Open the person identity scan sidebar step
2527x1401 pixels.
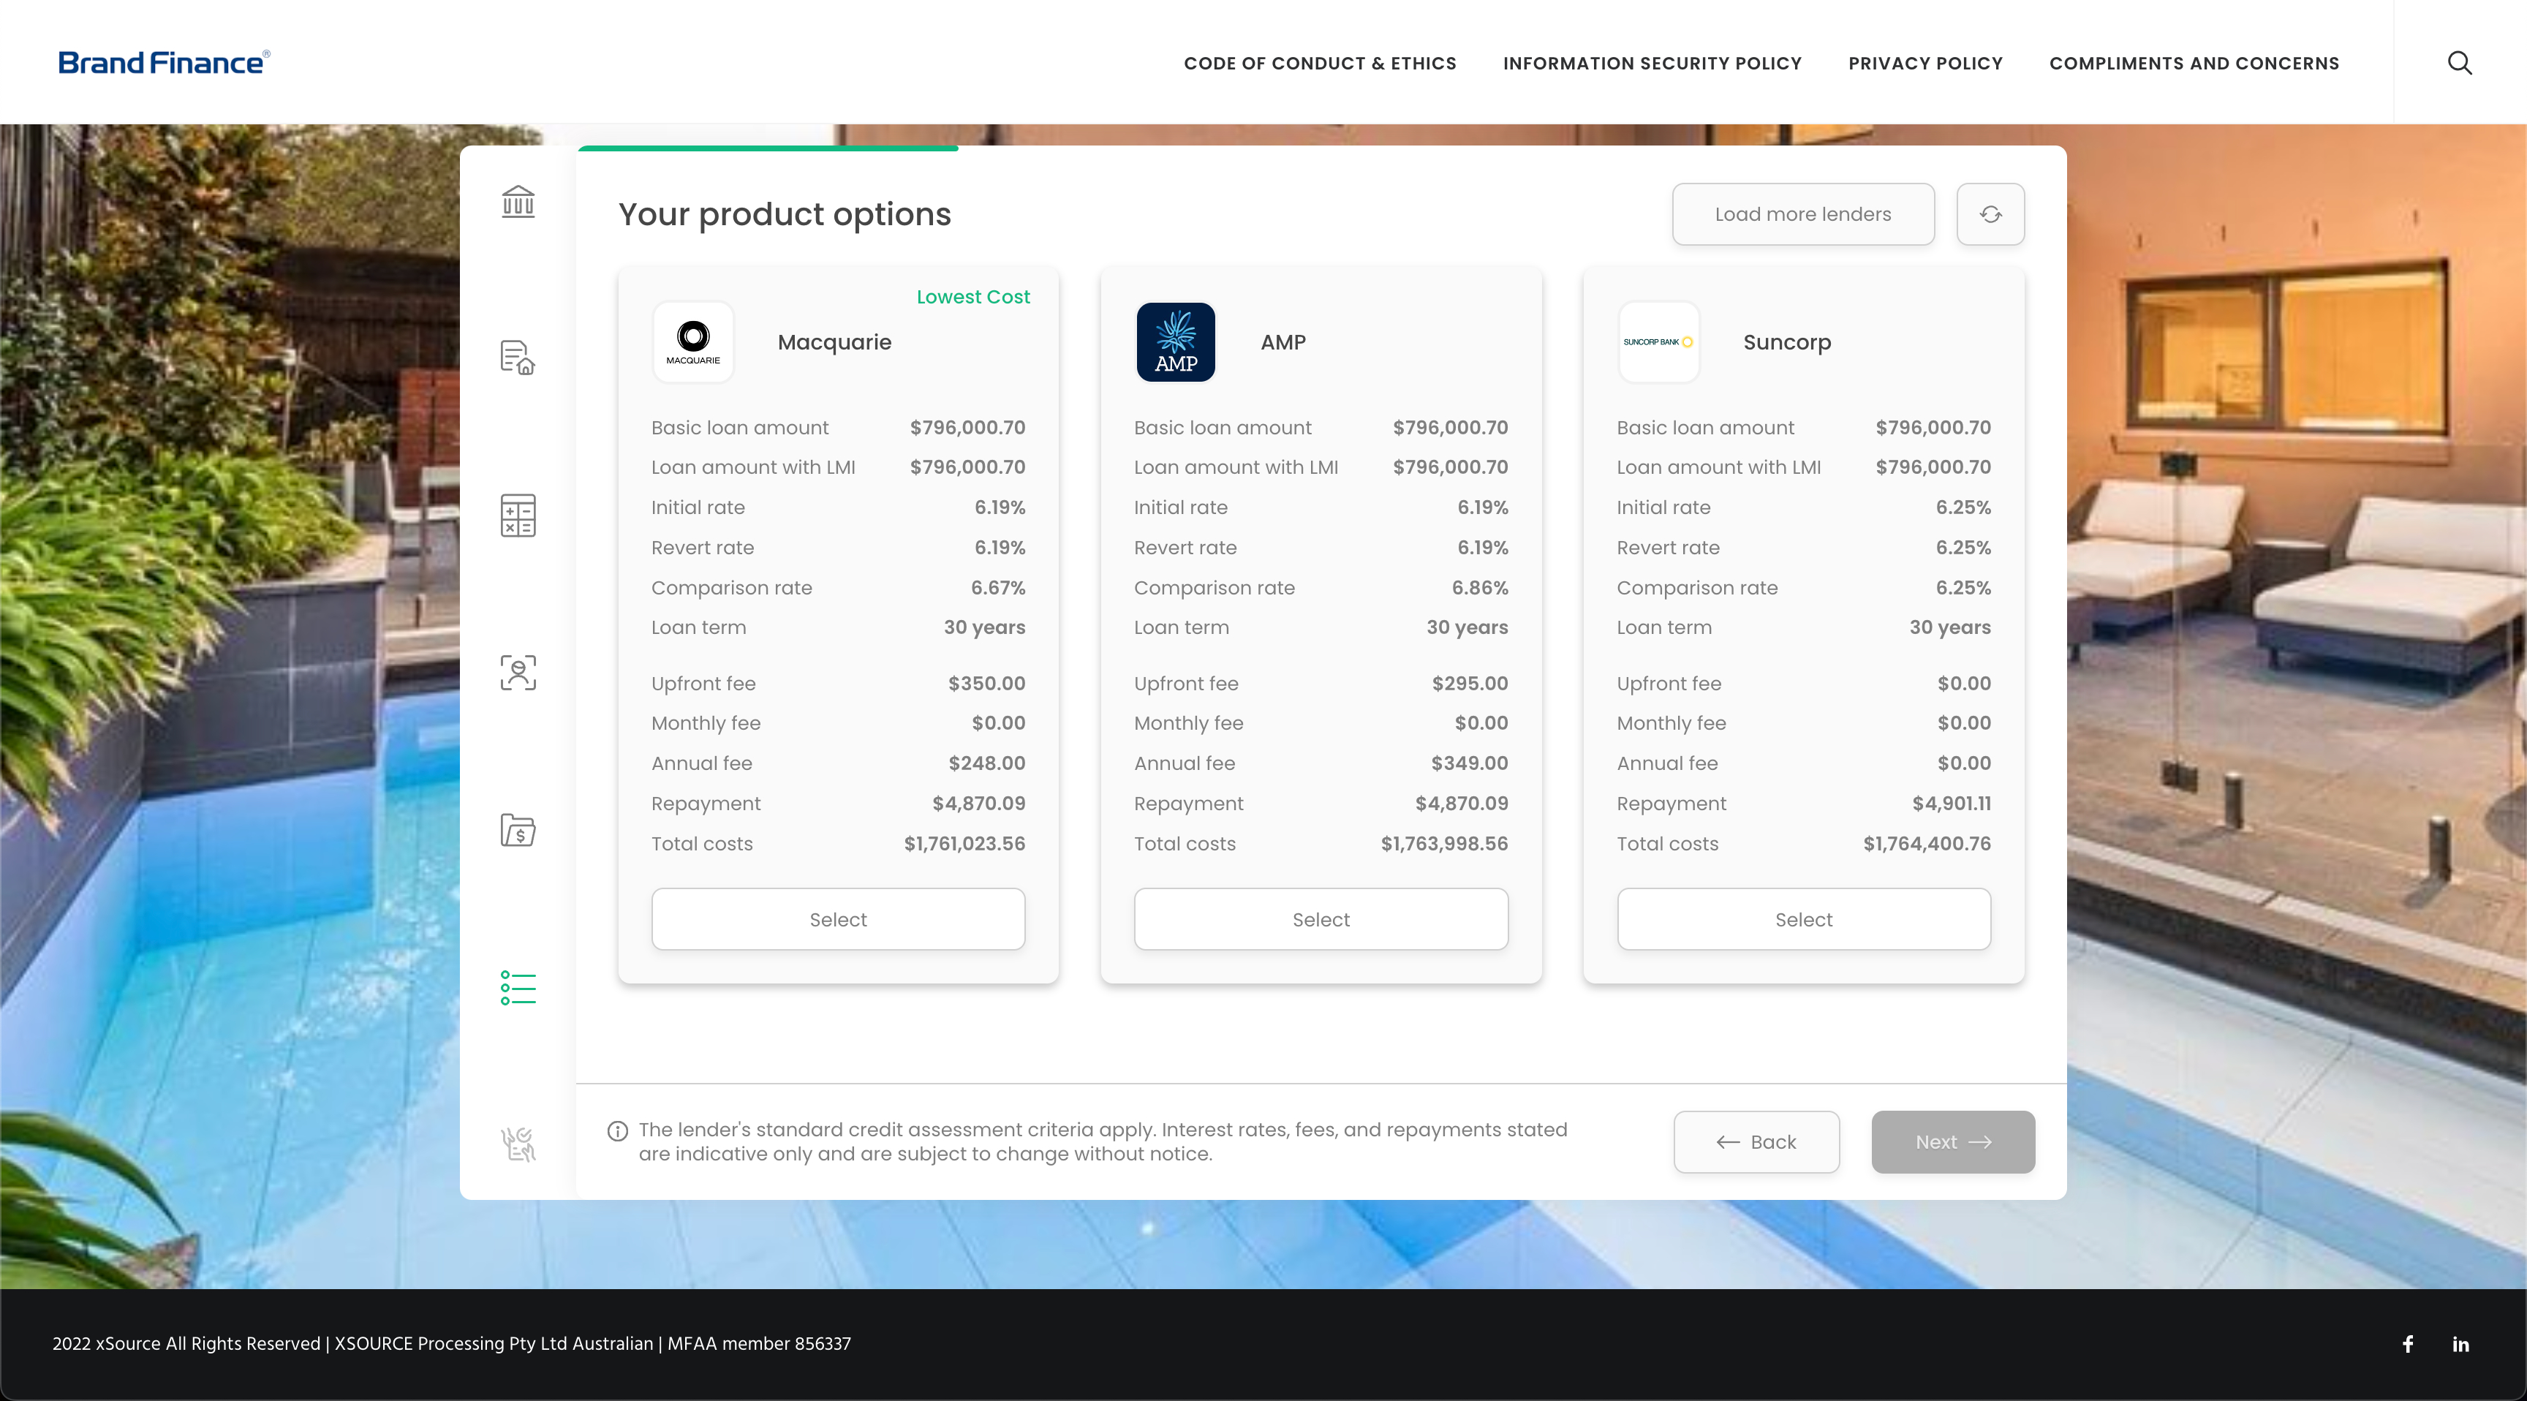pos(518,673)
